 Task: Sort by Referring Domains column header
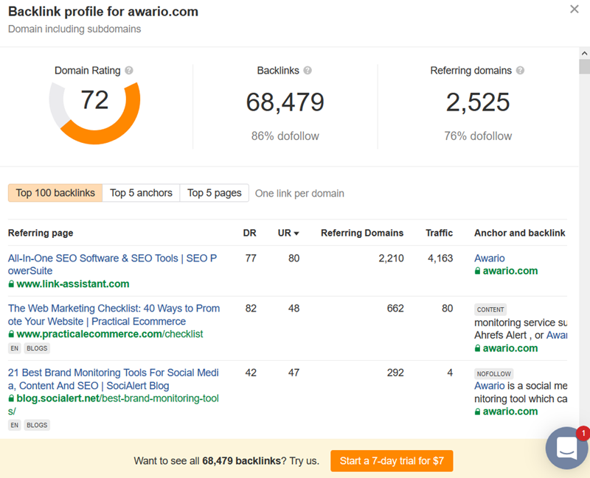[x=362, y=233]
